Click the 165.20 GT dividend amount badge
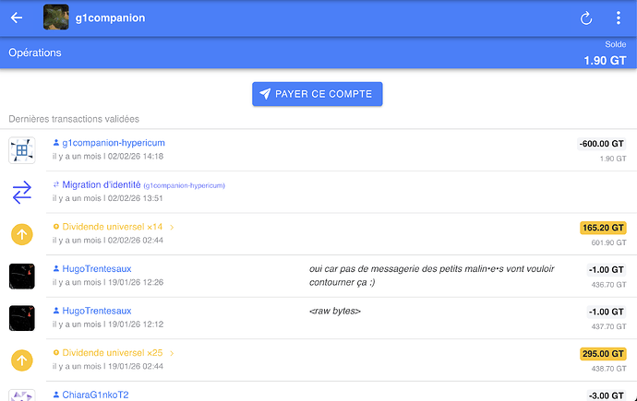 pos(603,228)
